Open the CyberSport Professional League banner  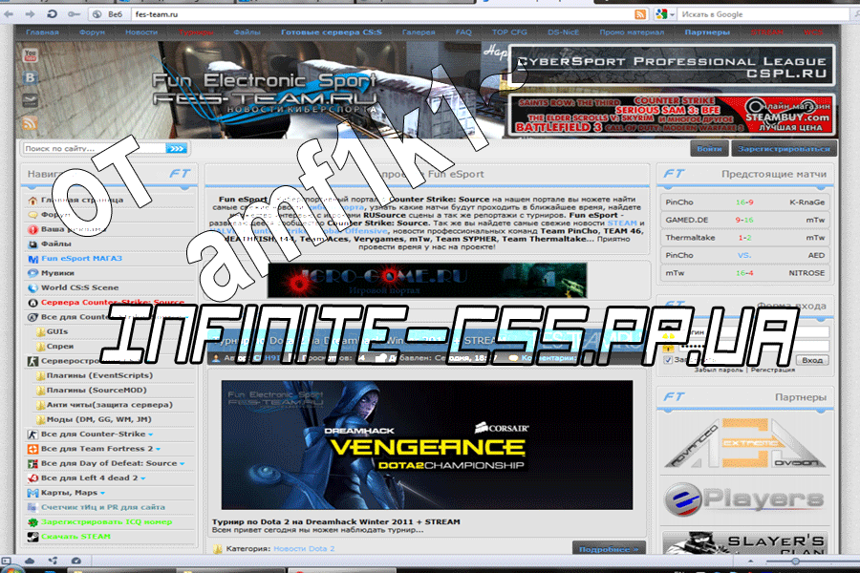pos(672,66)
